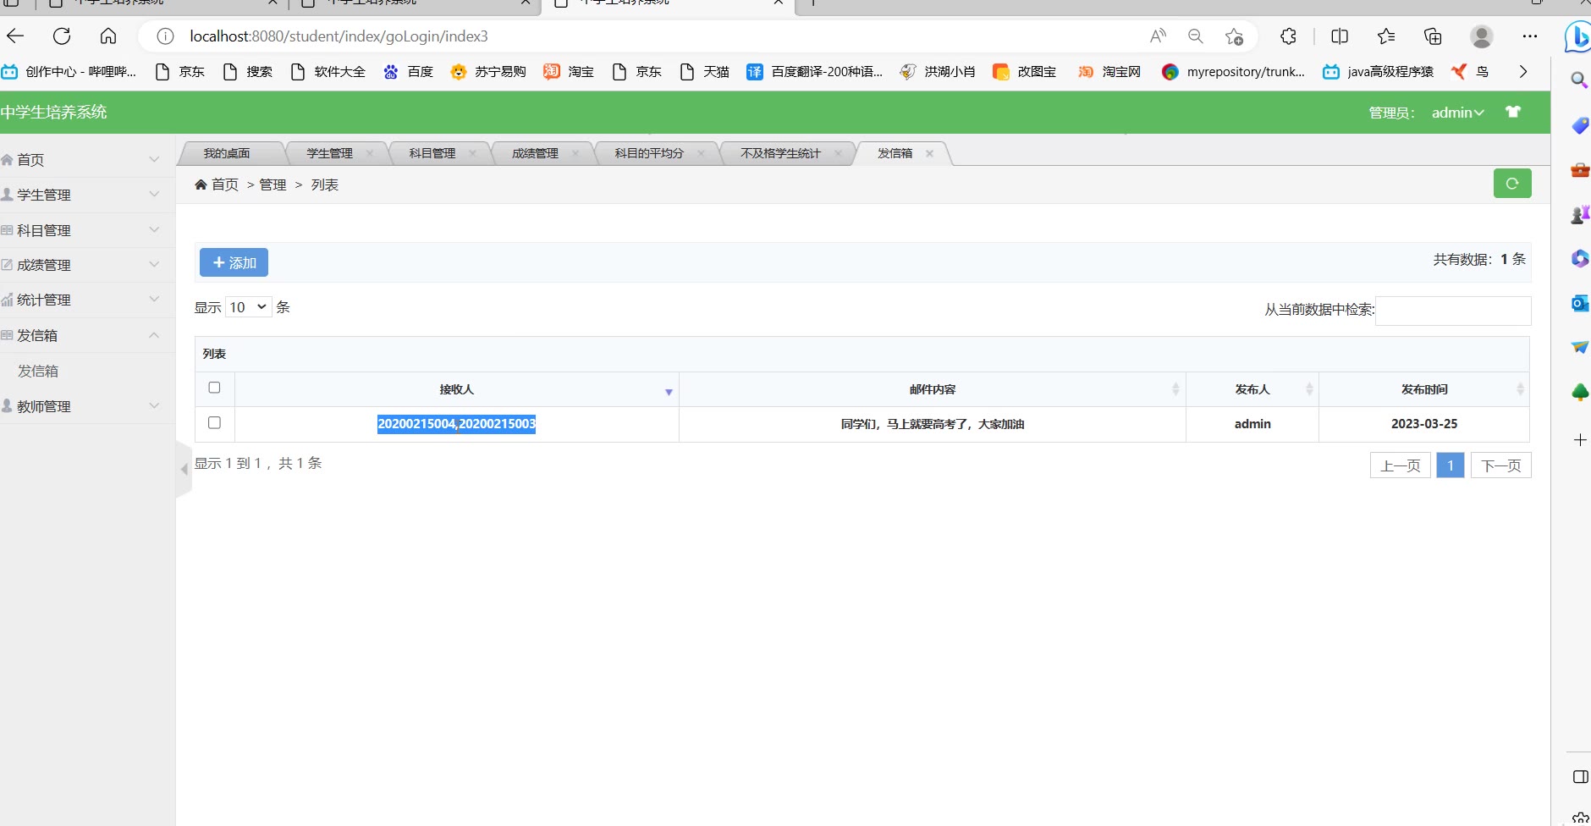Open Outlook icon in Edge sidebar

pyautogui.click(x=1580, y=303)
